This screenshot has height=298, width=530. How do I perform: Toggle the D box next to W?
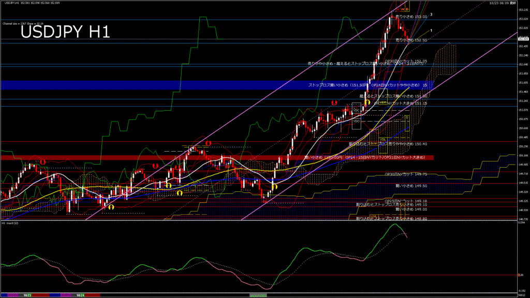coord(407,9)
